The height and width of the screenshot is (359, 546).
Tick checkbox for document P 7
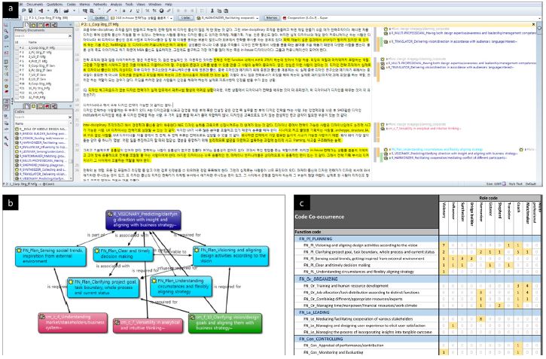[17, 70]
